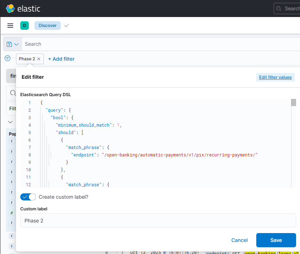This screenshot has height=254, width=300.
Task: Open the main navigation hamburger menu
Action: (10, 26)
